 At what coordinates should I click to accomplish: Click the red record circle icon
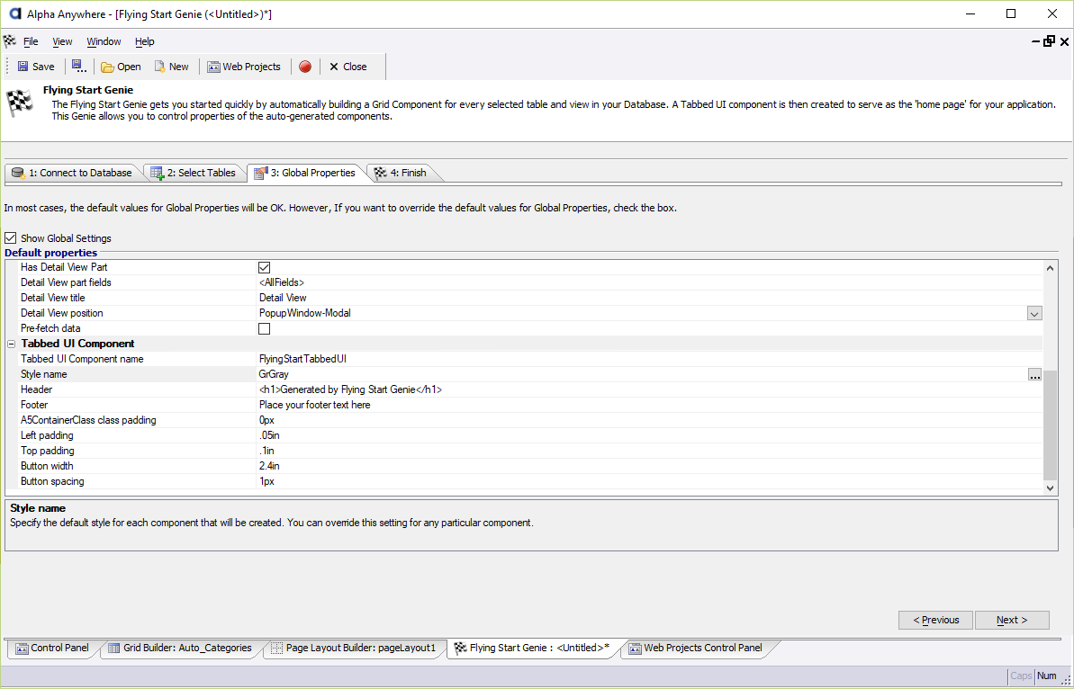coord(305,67)
